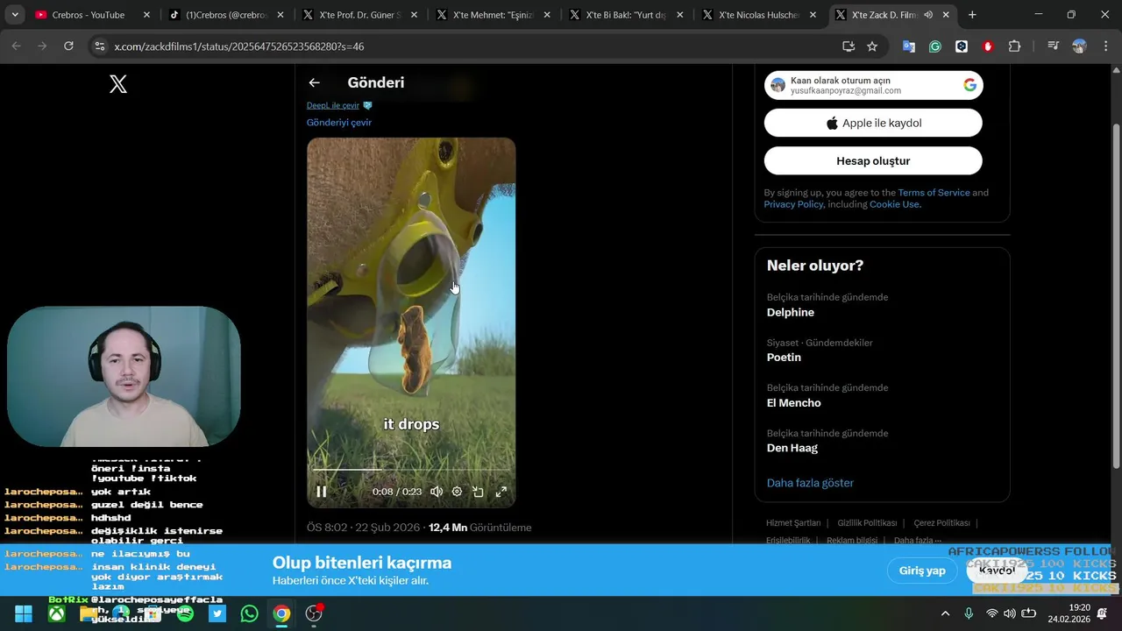Click 'Apple ile kaydol' button
This screenshot has width=1122, height=631.
click(x=873, y=123)
